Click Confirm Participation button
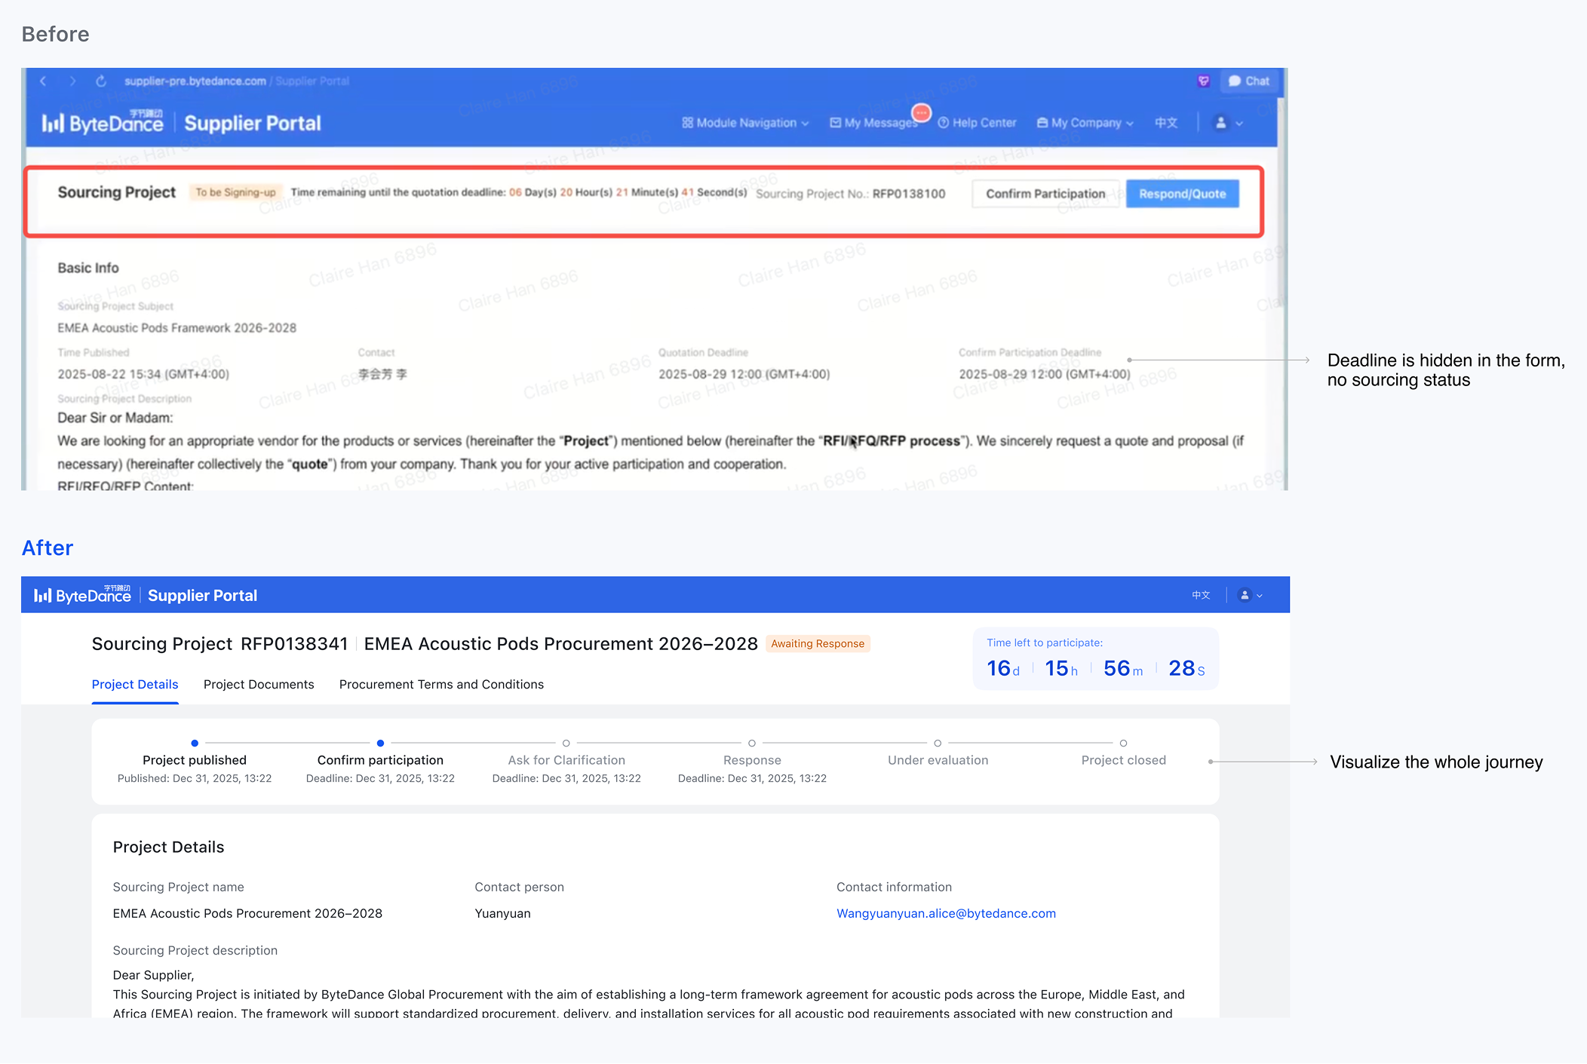1587x1064 pixels. [1045, 194]
